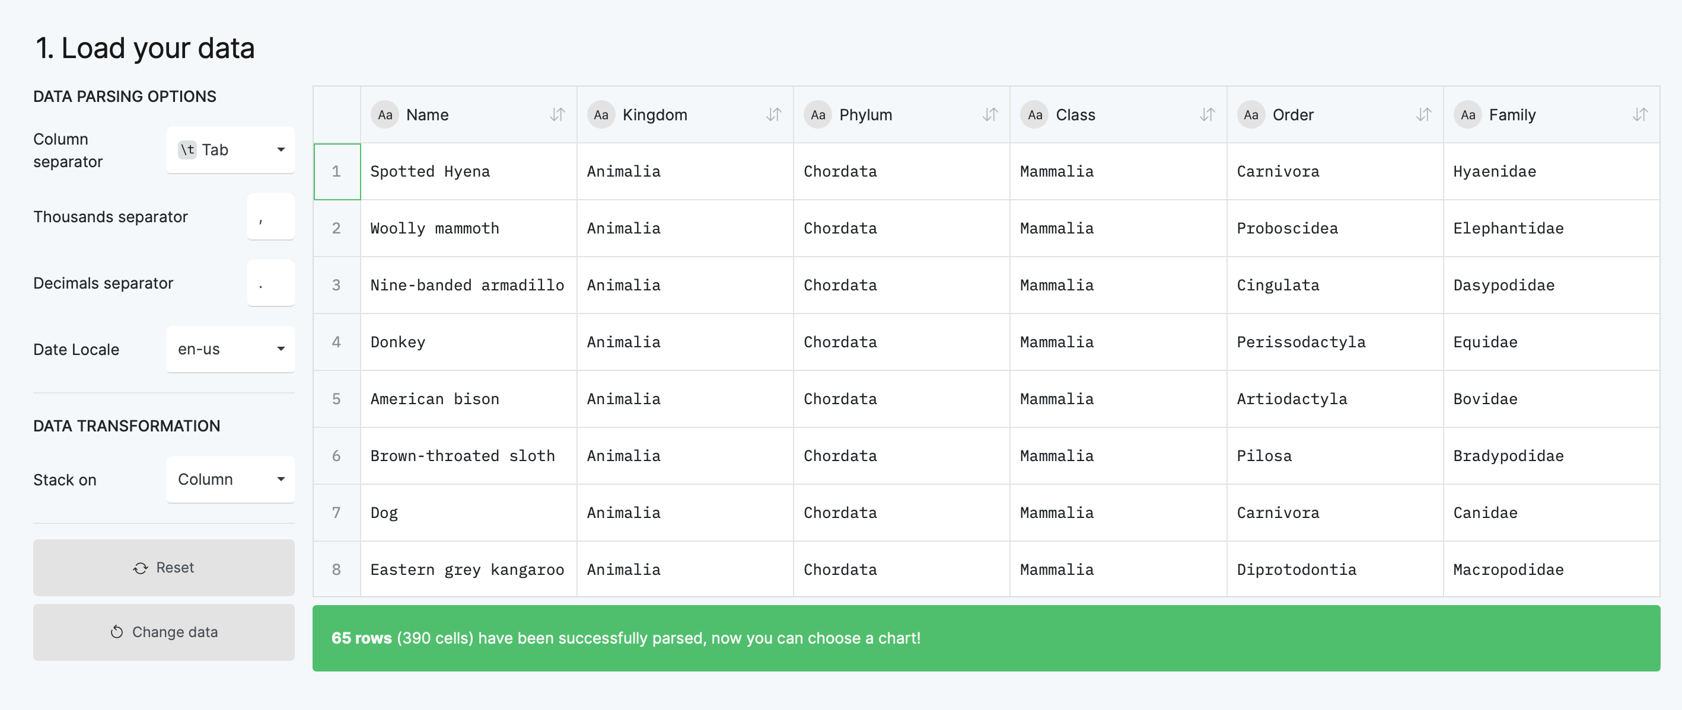Select row number 6 header

pos(337,456)
